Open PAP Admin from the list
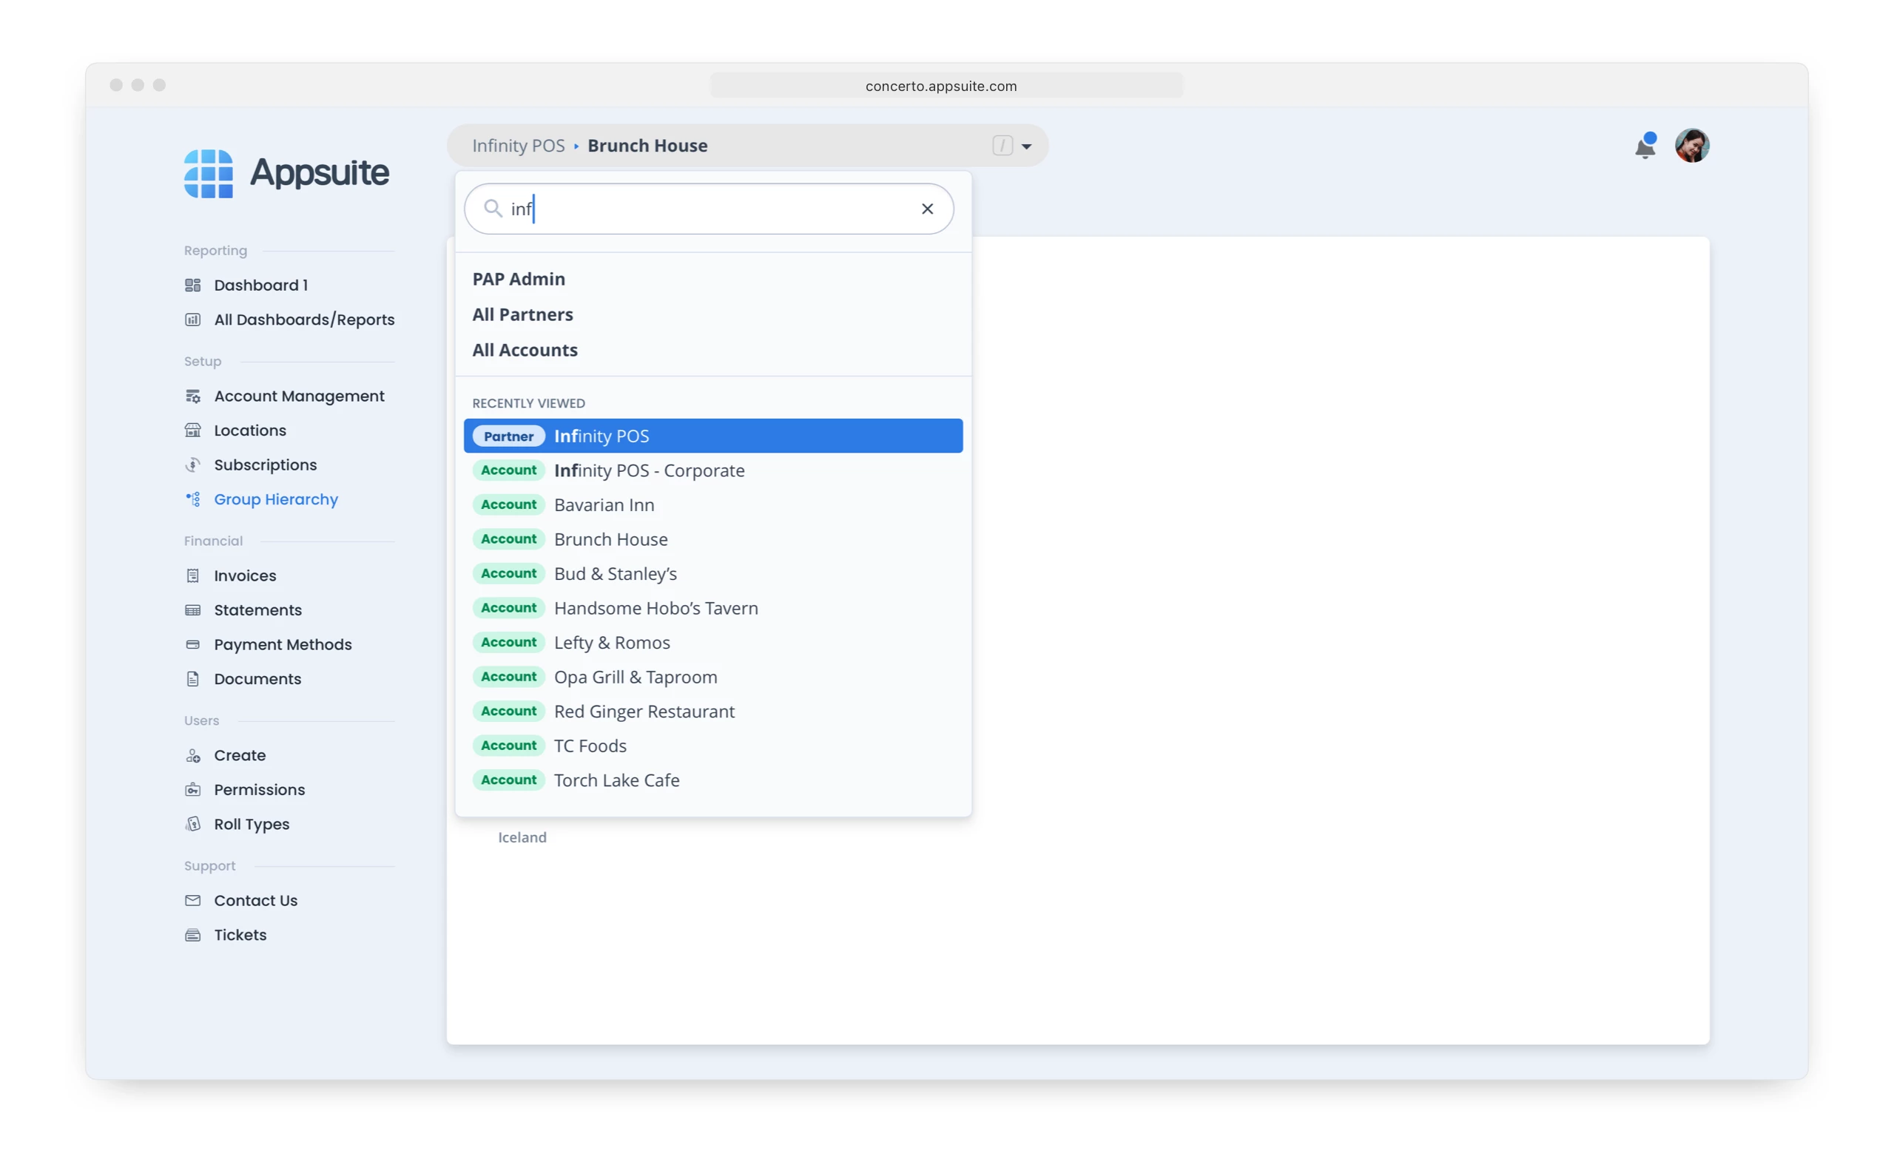1894x1162 pixels. click(x=519, y=279)
